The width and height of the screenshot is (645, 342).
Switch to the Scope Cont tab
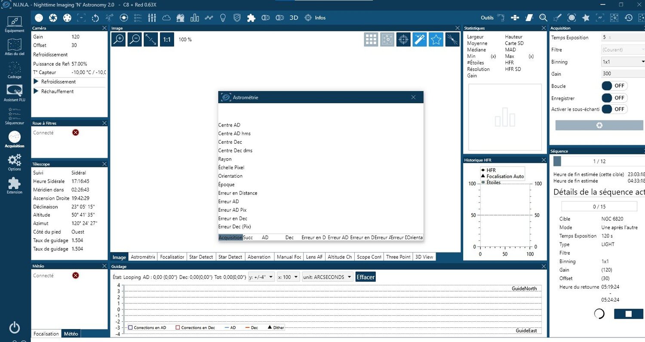click(x=369, y=257)
